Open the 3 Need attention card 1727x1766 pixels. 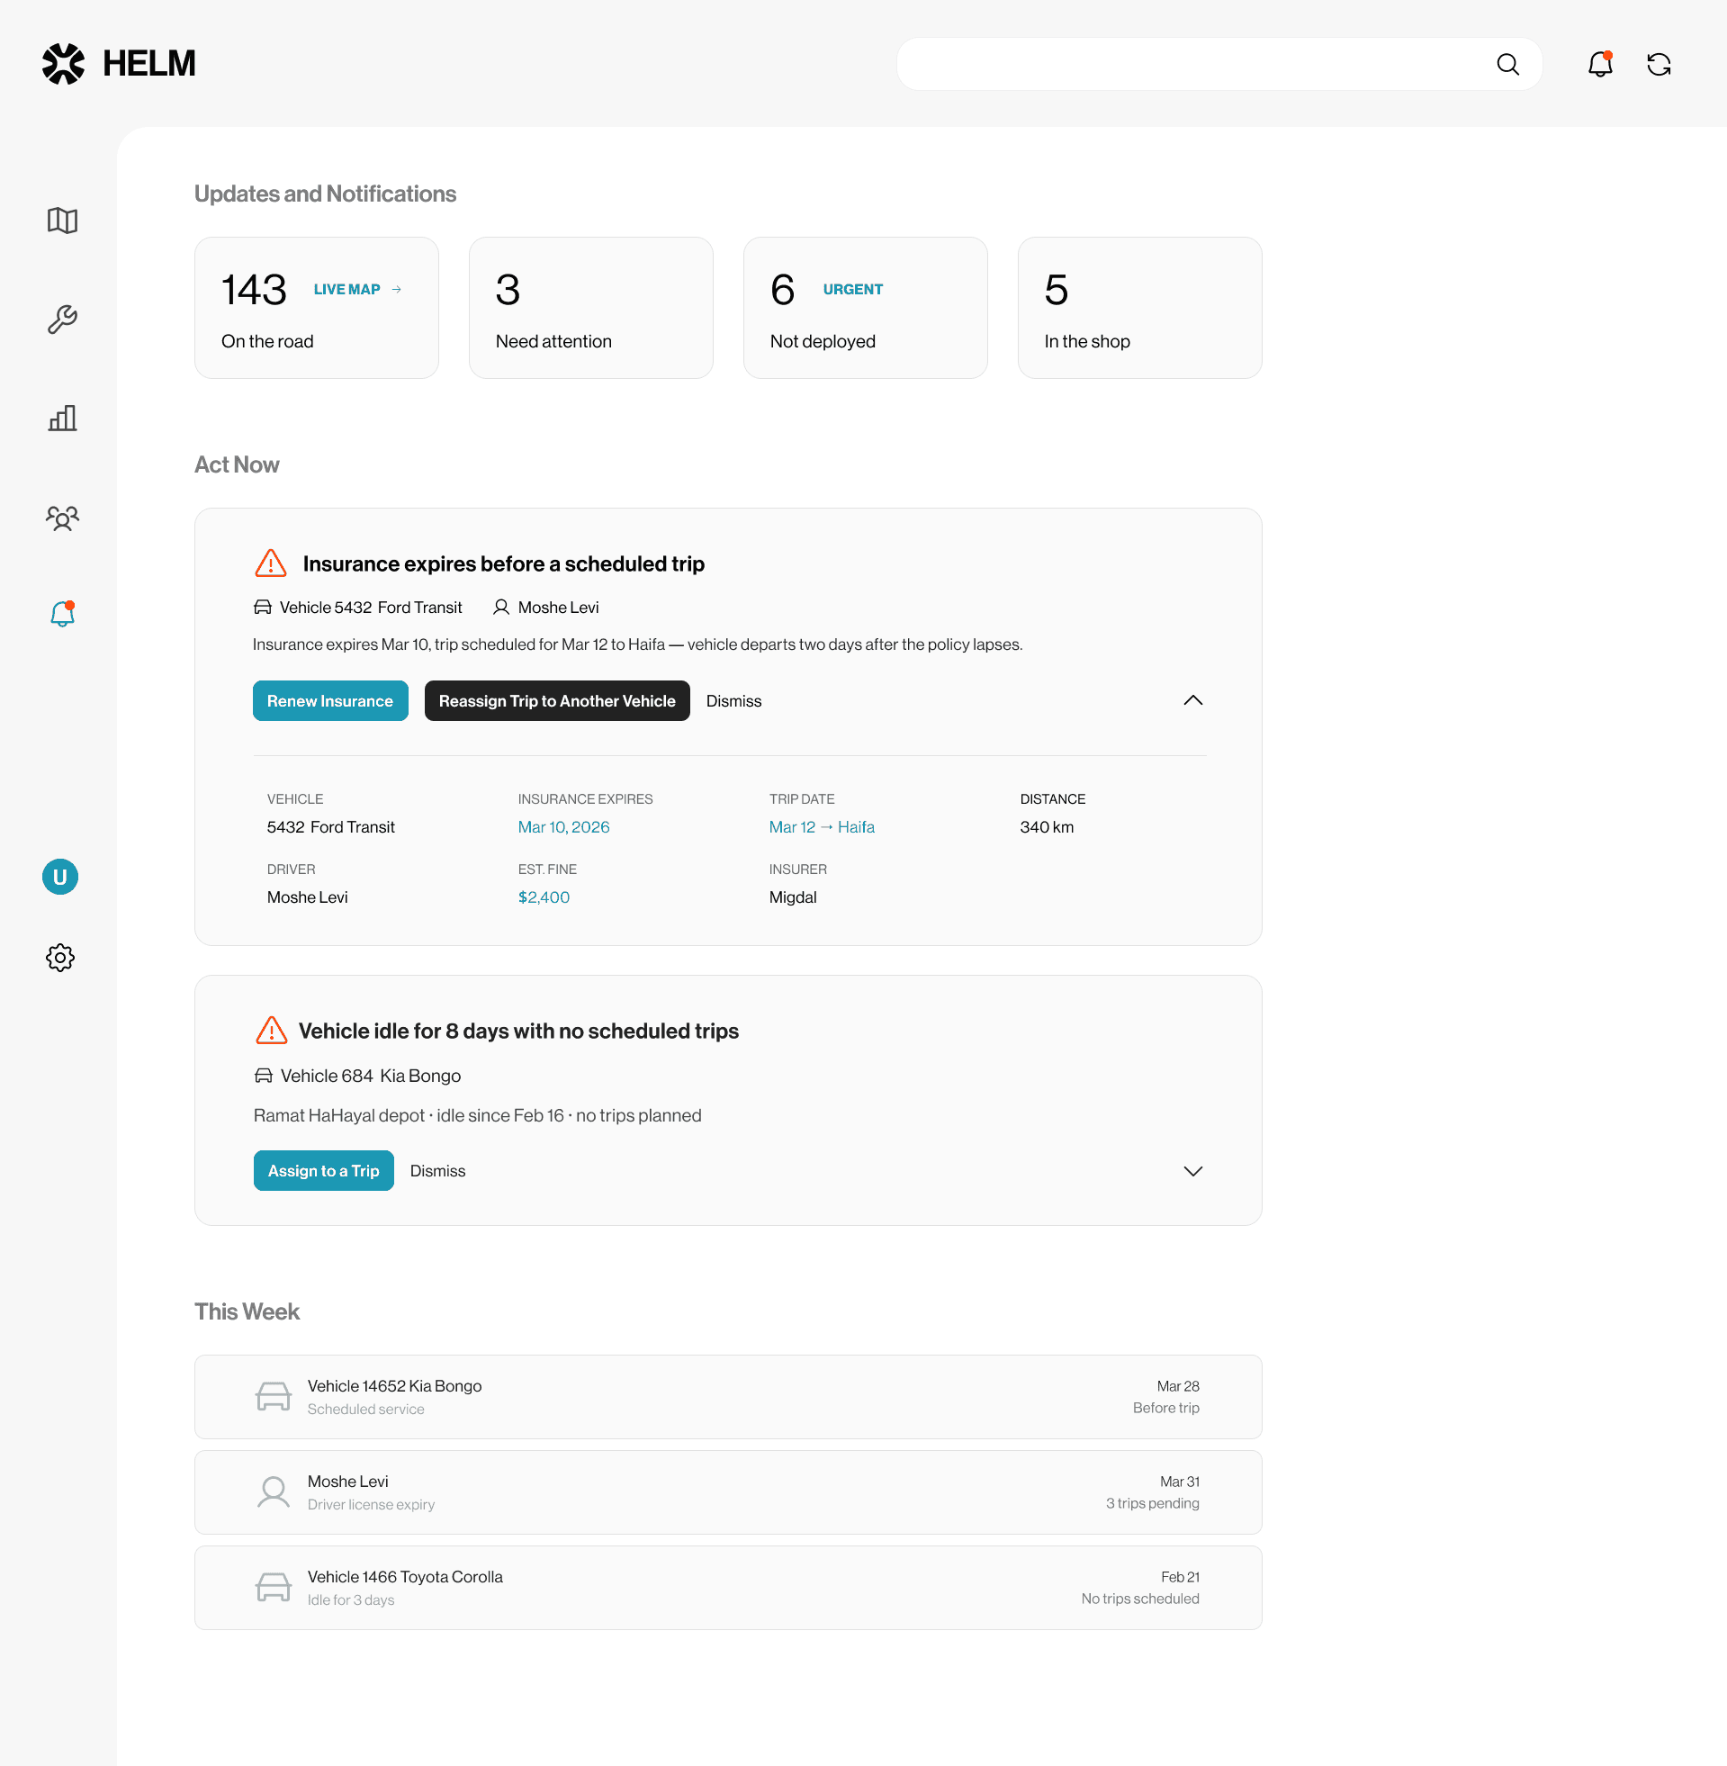(591, 309)
